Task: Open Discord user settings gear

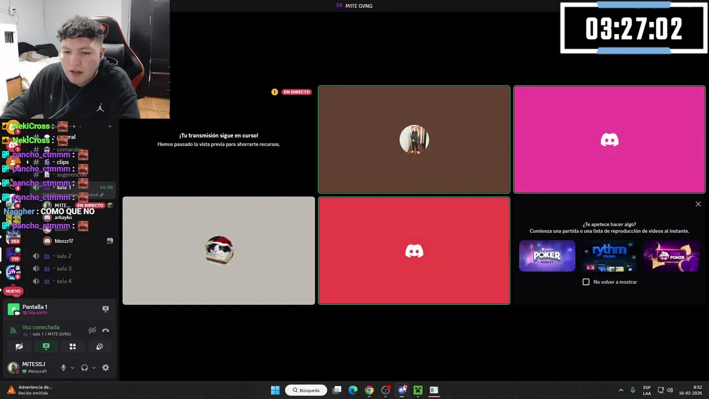Action: 106,367
